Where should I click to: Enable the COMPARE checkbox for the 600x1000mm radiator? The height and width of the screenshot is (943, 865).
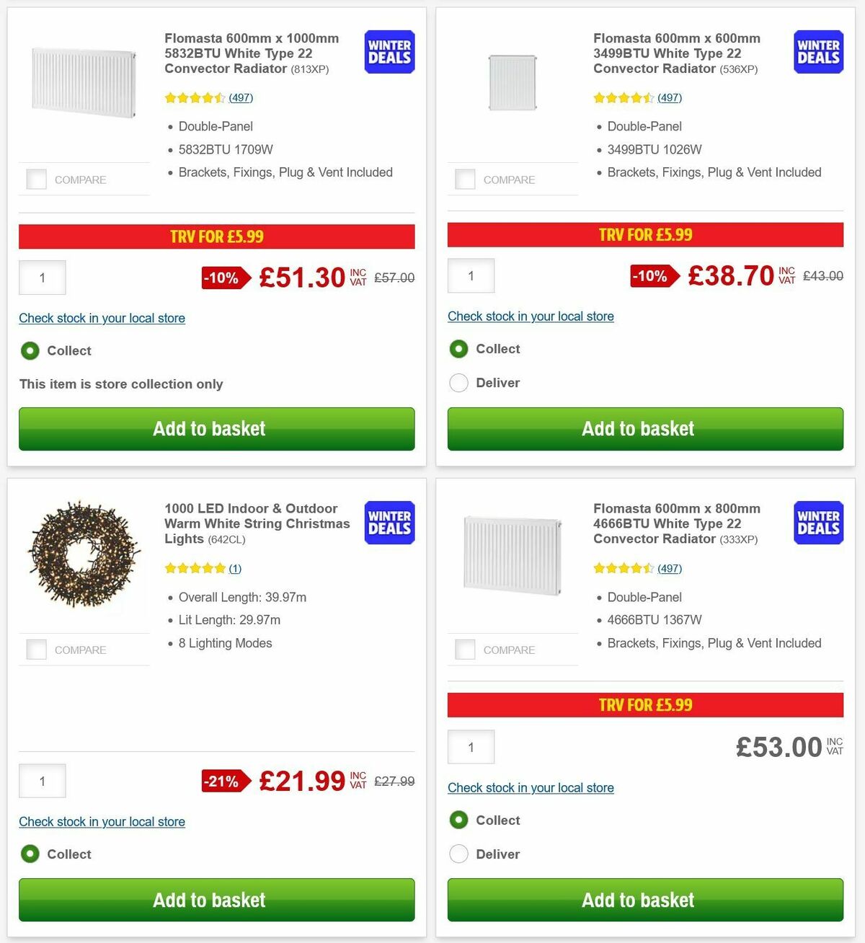coord(36,179)
